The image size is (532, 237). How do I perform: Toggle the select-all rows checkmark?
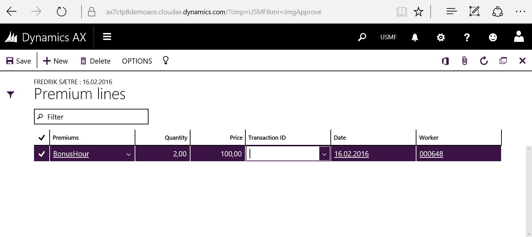pos(42,138)
